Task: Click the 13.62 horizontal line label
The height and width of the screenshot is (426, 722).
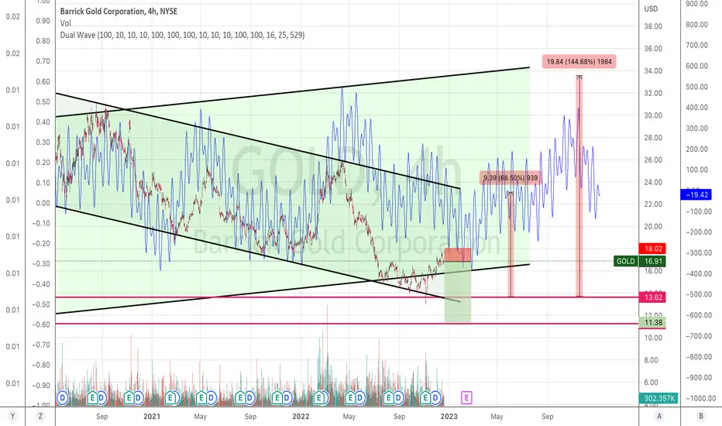Action: tap(653, 297)
